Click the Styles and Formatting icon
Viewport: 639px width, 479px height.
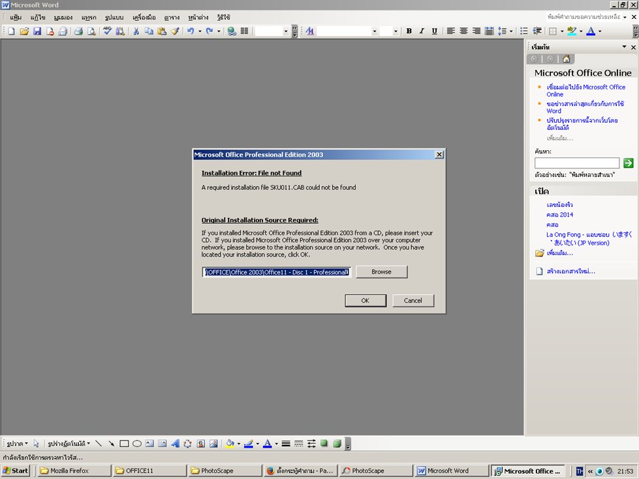point(310,31)
